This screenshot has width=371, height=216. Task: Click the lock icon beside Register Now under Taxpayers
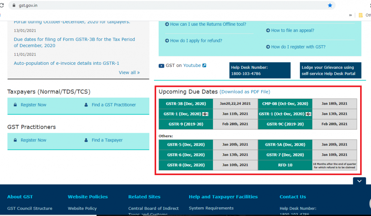coord(15,105)
